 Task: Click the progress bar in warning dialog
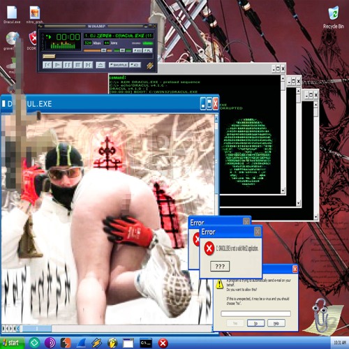(x=255, y=313)
